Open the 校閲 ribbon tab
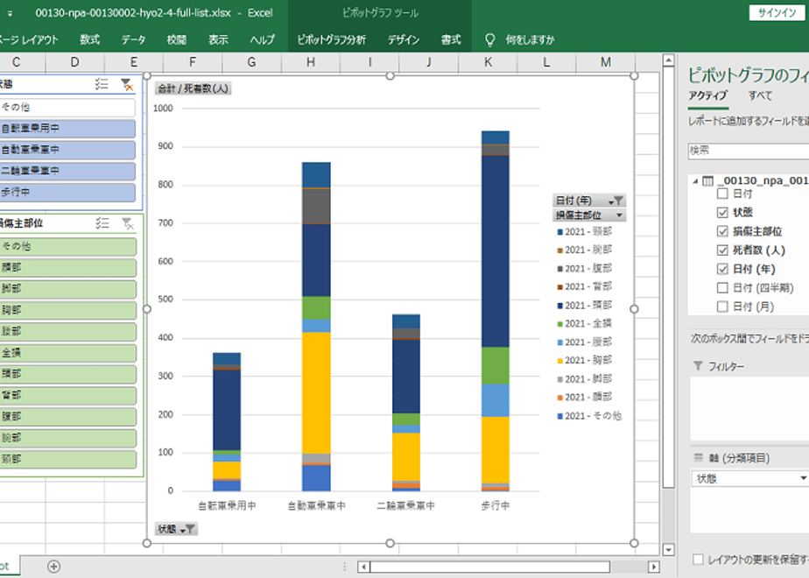Viewport: 809px width, 578px height. [177, 39]
